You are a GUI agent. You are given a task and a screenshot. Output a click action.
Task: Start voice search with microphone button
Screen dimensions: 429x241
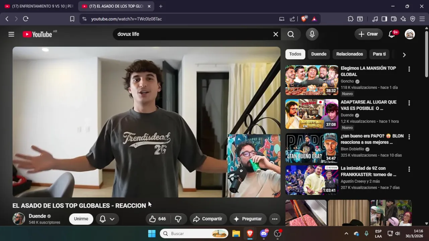coord(312,34)
